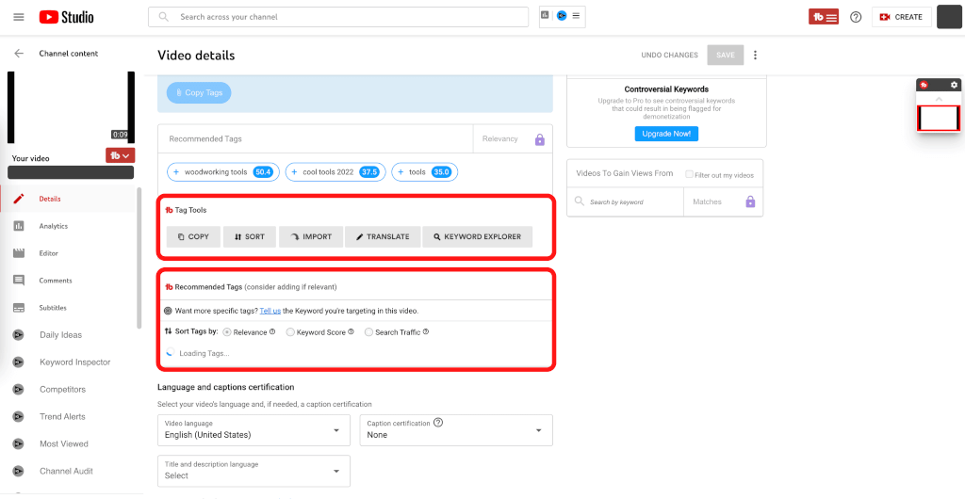
Task: Open the Caption certification dropdown
Action: coord(455,430)
